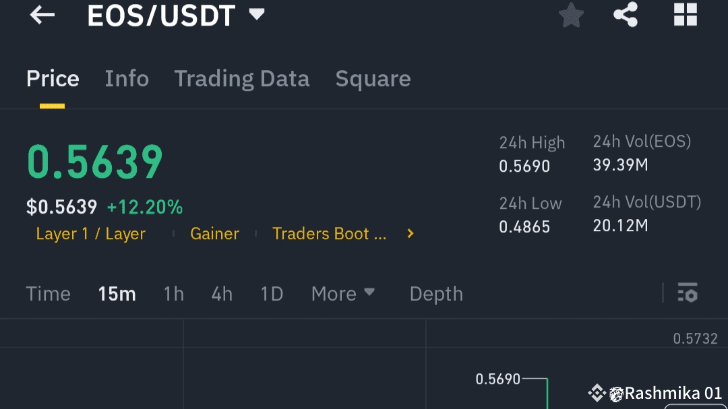
Task: Return to the Price tab
Action: click(53, 78)
